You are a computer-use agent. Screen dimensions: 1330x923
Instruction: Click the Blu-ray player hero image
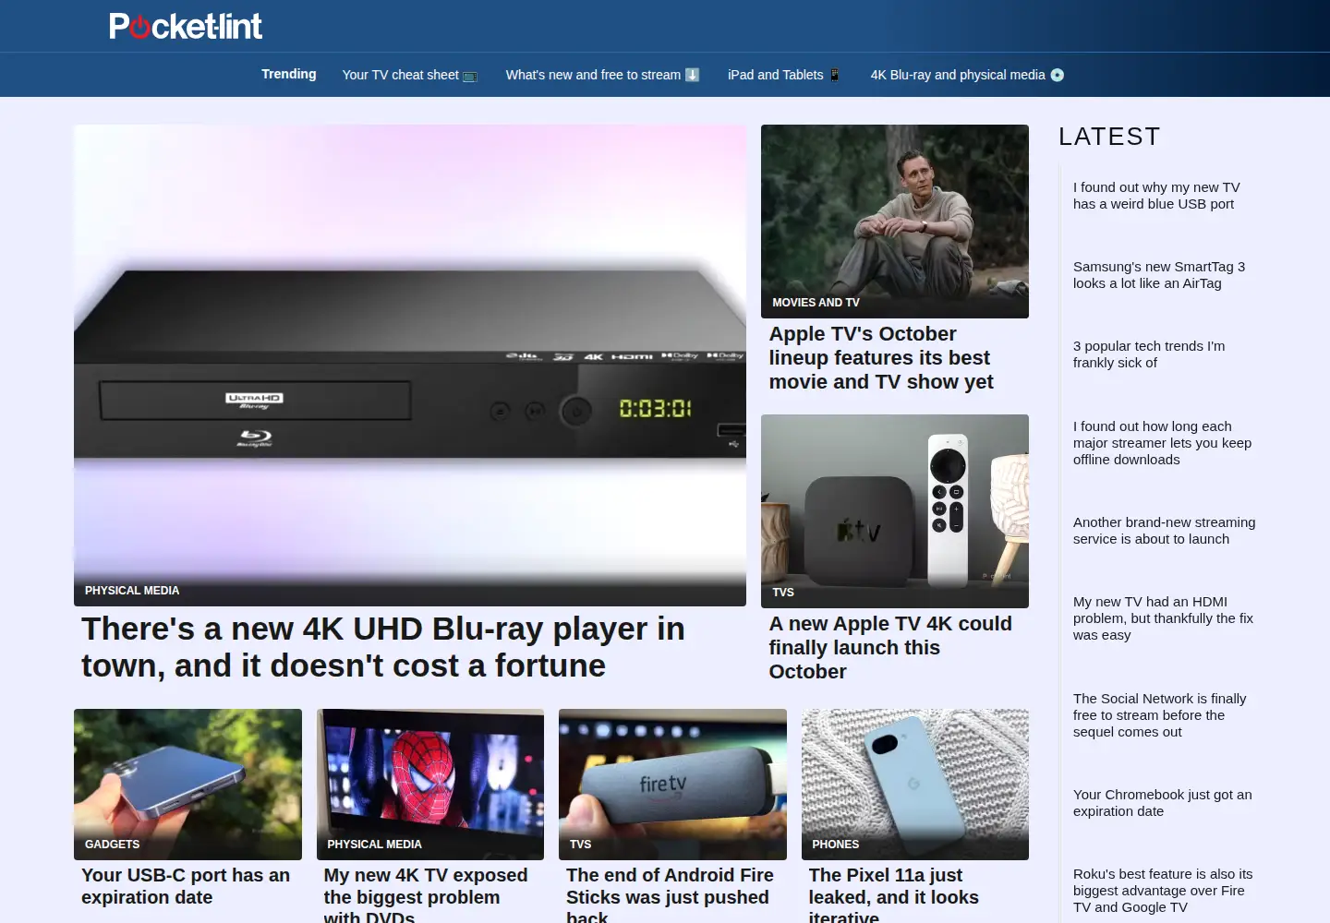point(410,366)
